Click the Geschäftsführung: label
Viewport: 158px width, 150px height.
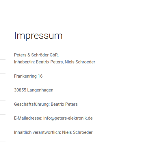point(32,104)
